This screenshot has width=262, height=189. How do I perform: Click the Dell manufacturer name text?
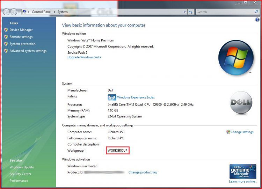tap(110, 90)
